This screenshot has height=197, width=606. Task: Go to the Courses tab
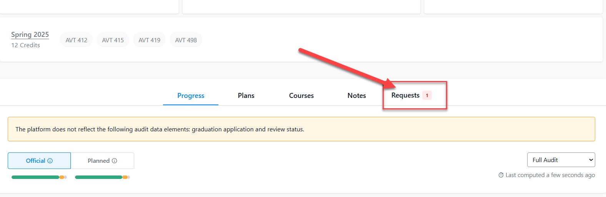tap(301, 96)
